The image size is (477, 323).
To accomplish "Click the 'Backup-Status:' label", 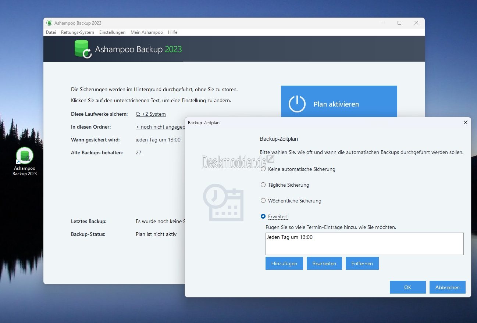I will pos(88,234).
